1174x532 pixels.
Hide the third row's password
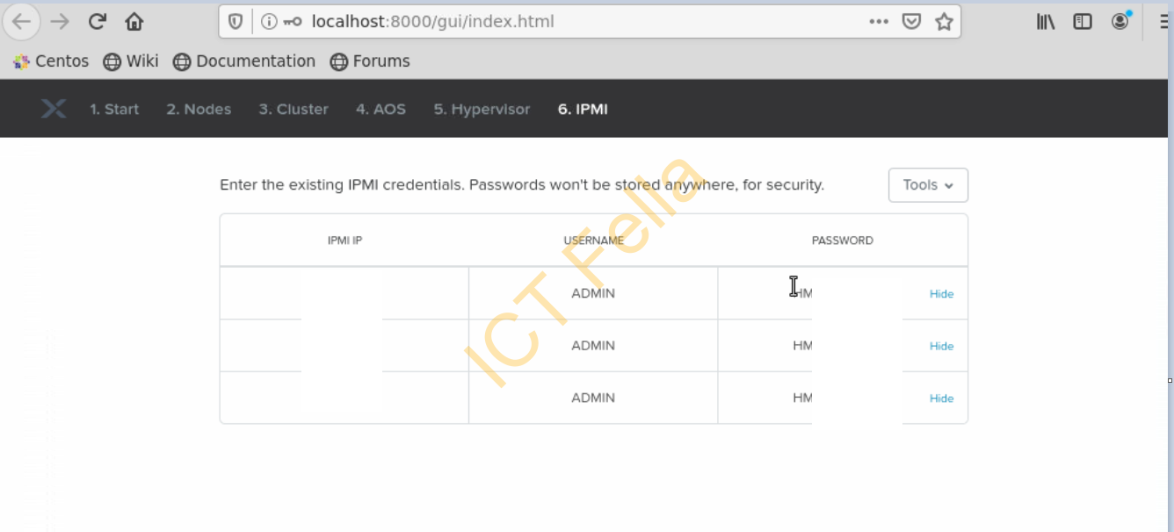[x=941, y=399]
